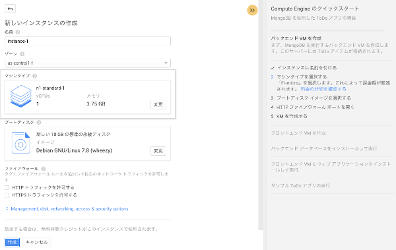Open section バックエンド データベースをインストールして実行

click(324, 148)
